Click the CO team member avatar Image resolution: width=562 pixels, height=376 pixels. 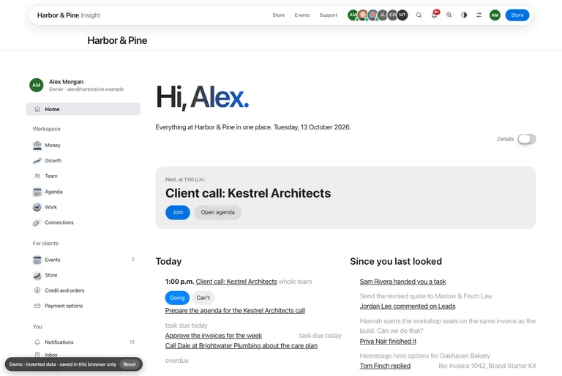point(392,15)
